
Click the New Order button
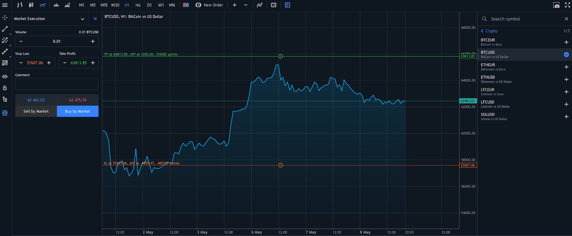(x=209, y=5)
